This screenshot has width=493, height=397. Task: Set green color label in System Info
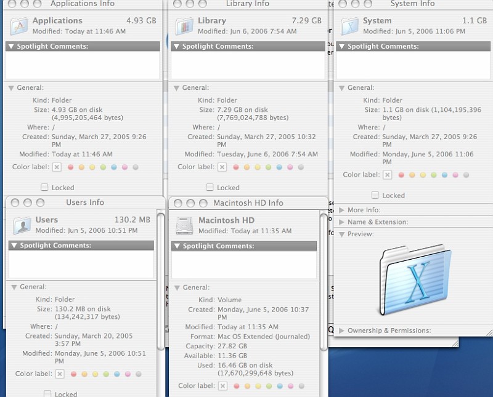[x=434, y=175]
